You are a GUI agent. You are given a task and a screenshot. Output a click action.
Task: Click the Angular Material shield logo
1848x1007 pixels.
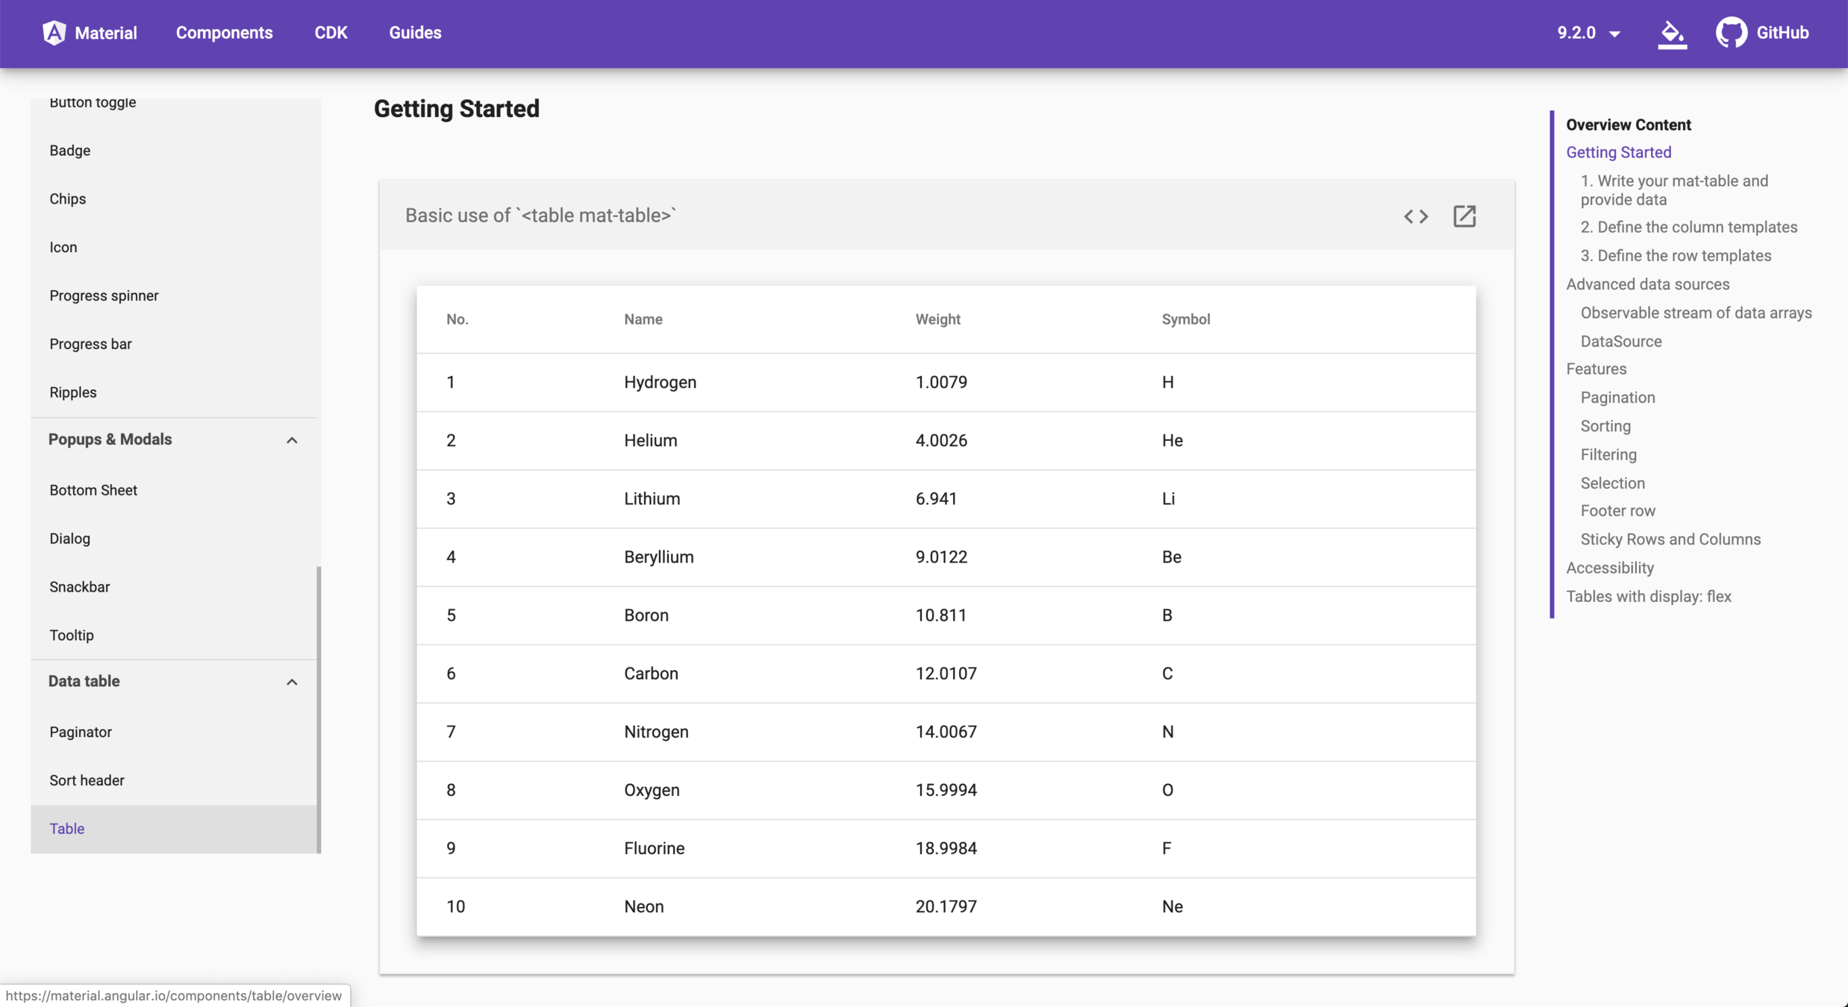(54, 33)
